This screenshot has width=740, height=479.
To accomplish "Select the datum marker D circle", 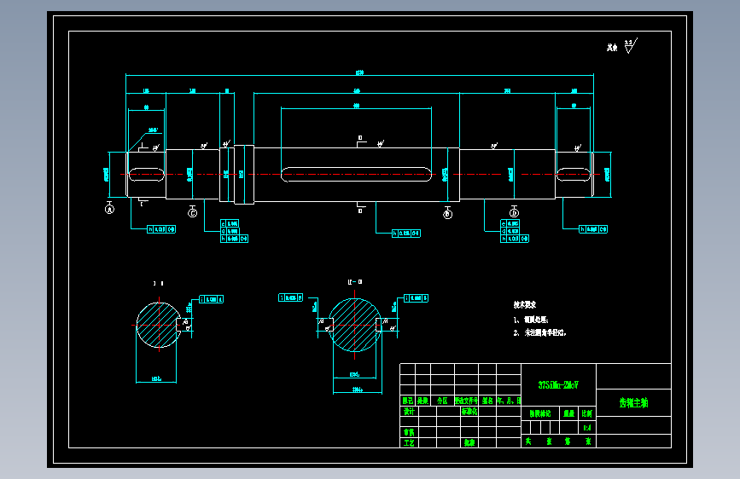I will click(515, 212).
